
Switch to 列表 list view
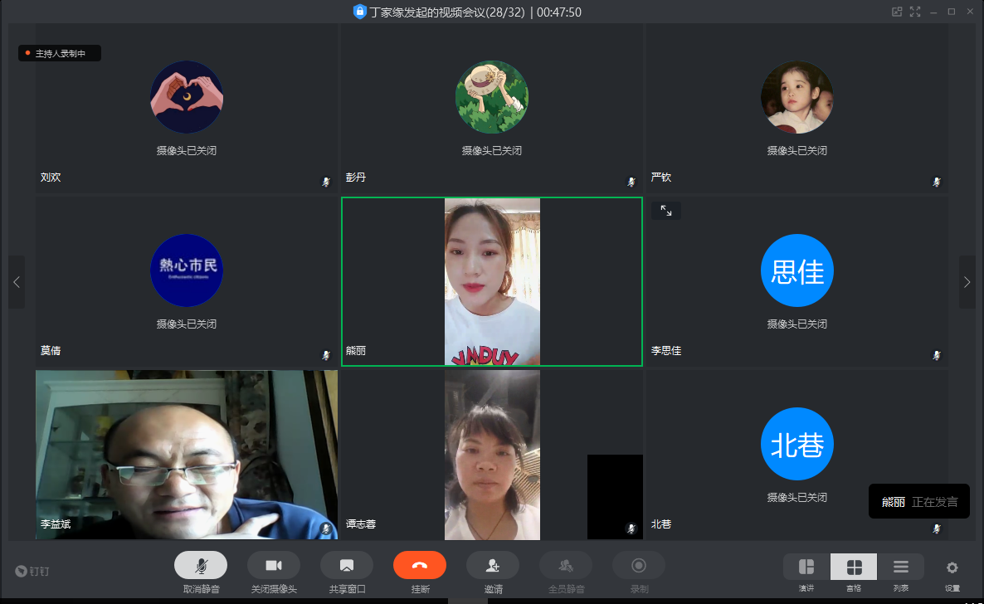pos(901,567)
